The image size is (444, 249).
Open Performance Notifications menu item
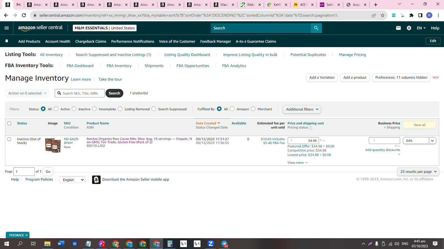[133, 41]
